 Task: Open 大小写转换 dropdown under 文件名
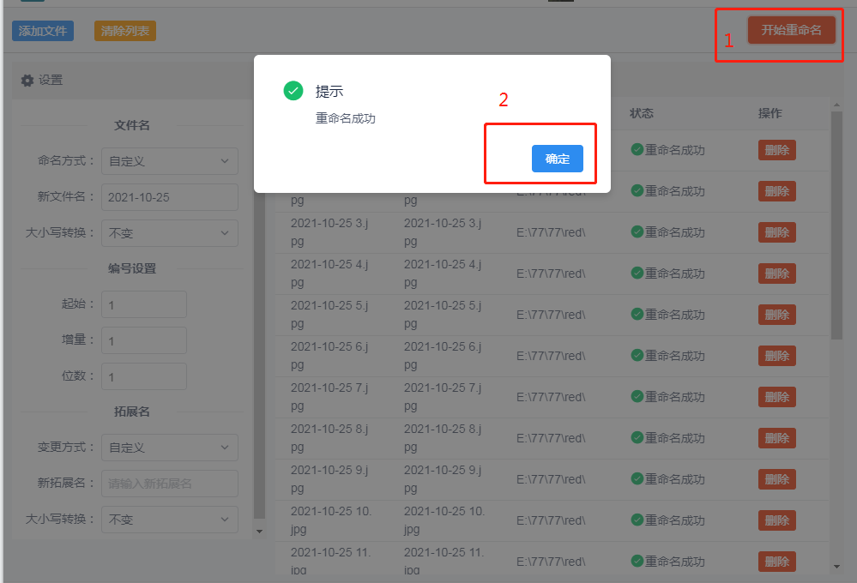coord(170,233)
